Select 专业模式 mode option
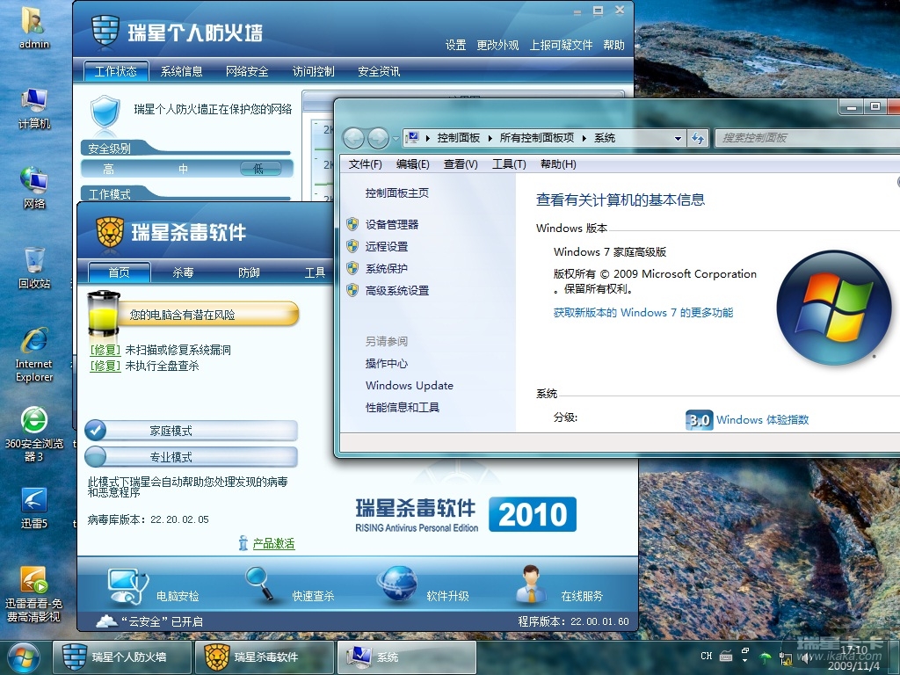The width and height of the screenshot is (900, 675). (191, 457)
